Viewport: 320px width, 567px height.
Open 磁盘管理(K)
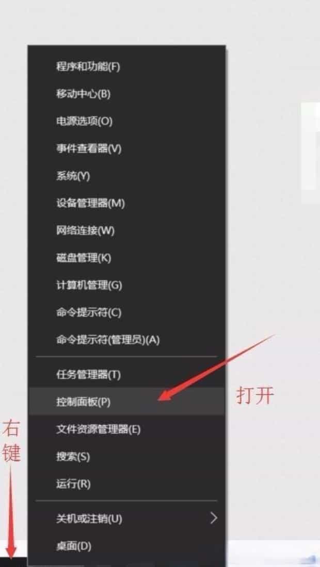[x=126, y=258]
